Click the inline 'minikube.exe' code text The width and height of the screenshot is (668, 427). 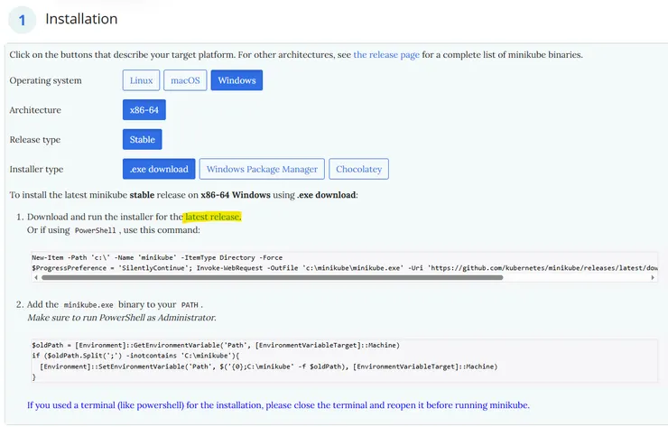pos(88,305)
